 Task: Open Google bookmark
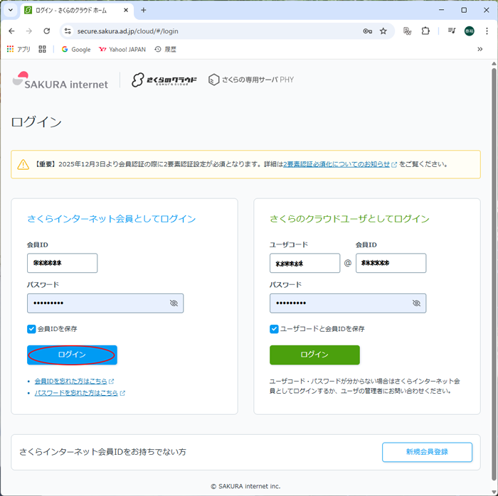[x=76, y=49]
